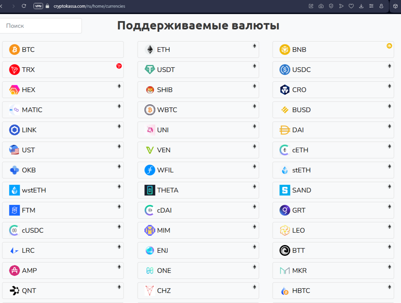Click the MKR Maker M logo
The height and width of the screenshot is (303, 401).
pos(285,271)
